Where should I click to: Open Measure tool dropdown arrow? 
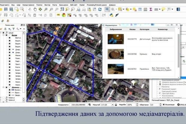pos(160,9)
